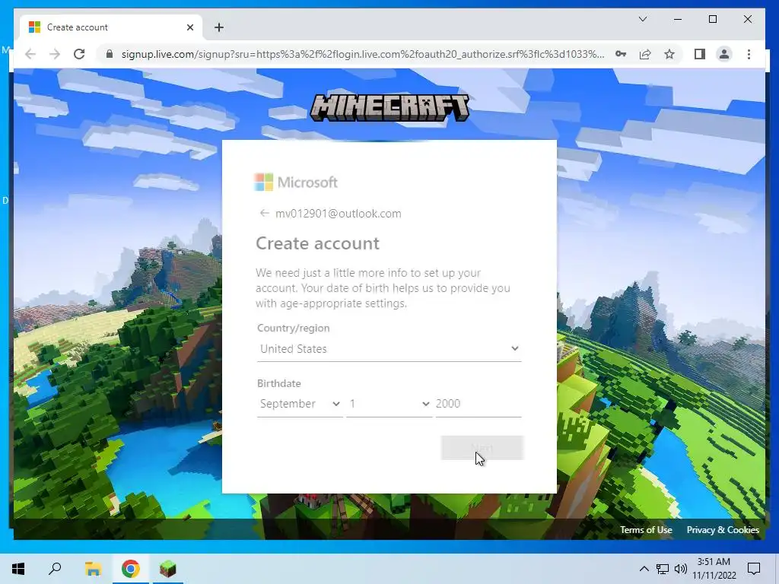
Task: Click the birth year field showing 2000
Action: tap(479, 404)
